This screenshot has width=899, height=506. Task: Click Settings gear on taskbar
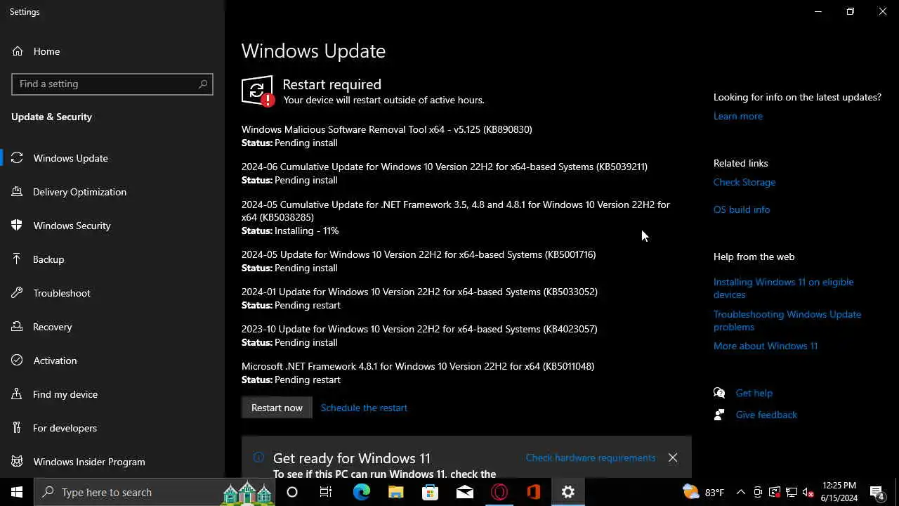point(567,492)
